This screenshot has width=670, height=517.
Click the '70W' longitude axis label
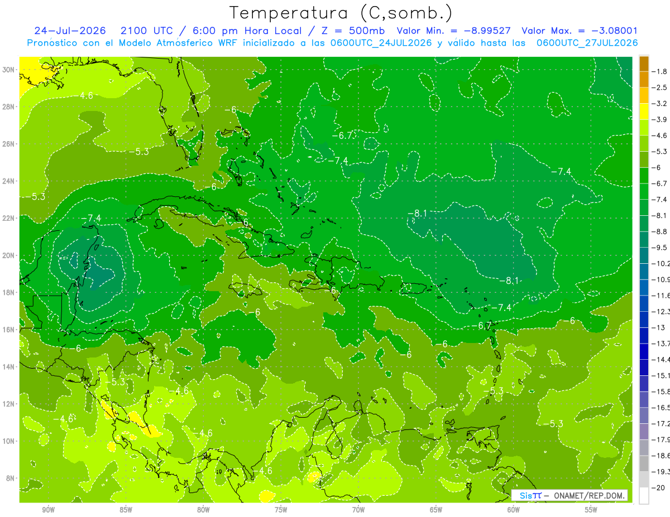pyautogui.click(x=358, y=510)
